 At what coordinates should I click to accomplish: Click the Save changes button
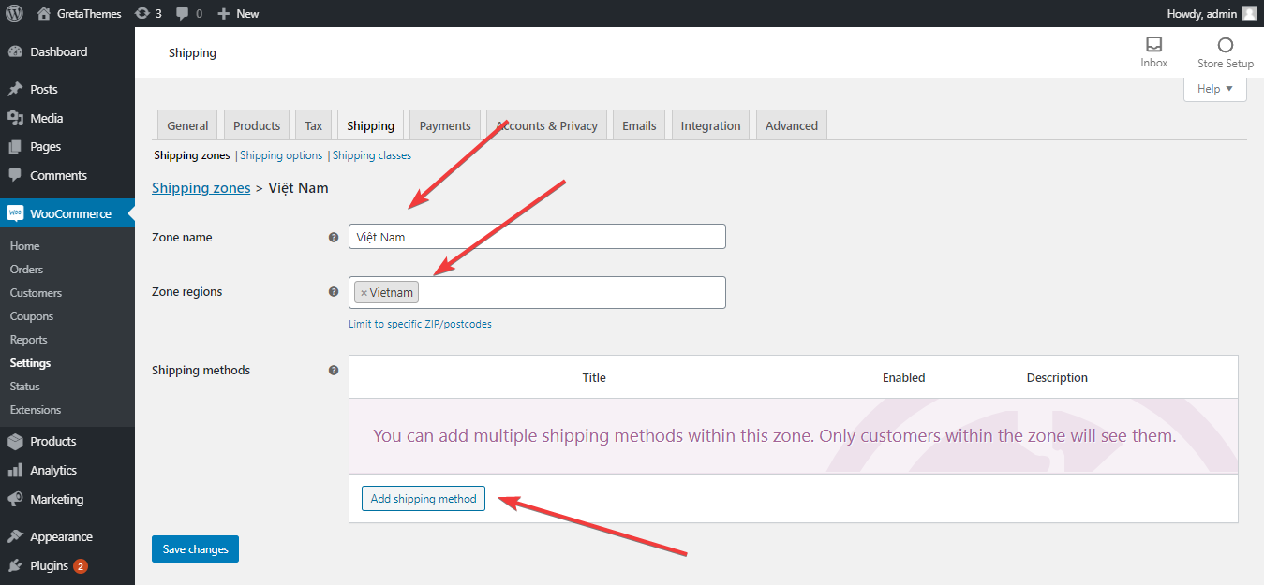point(195,549)
